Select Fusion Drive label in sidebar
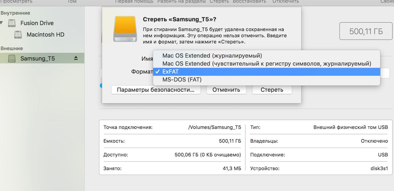This screenshot has height=191, width=394. click(37, 23)
